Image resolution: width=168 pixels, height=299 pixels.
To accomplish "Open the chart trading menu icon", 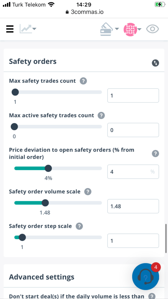I will [x=25, y=29].
